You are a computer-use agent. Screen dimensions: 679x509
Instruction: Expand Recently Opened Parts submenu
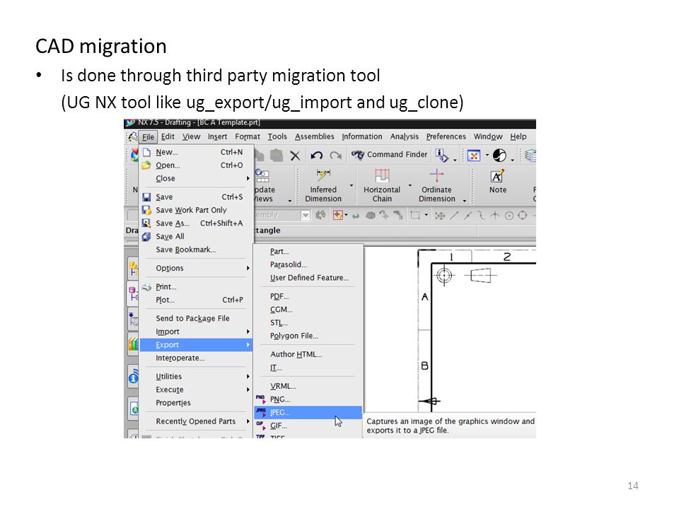196,421
